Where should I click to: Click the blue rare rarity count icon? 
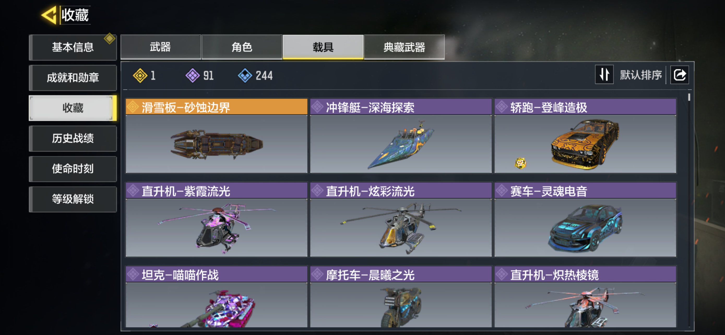(245, 76)
